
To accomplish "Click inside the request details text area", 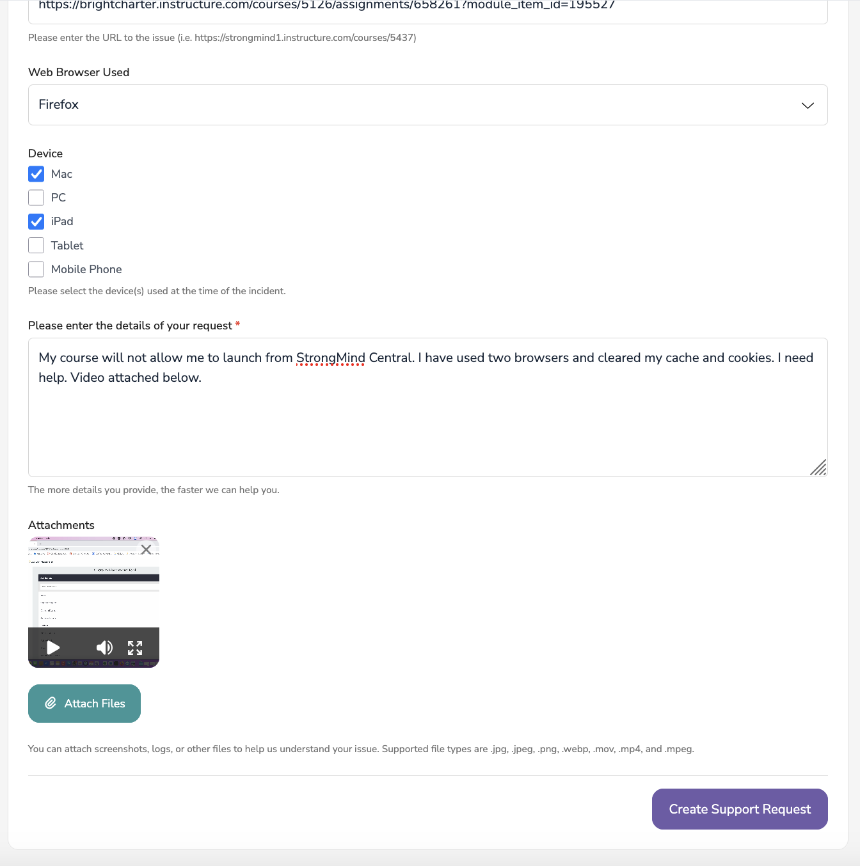I will pyautogui.click(x=427, y=407).
